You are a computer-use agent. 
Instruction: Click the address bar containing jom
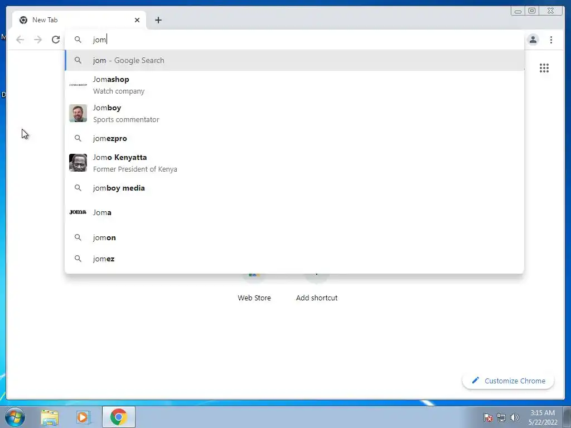tap(294, 40)
